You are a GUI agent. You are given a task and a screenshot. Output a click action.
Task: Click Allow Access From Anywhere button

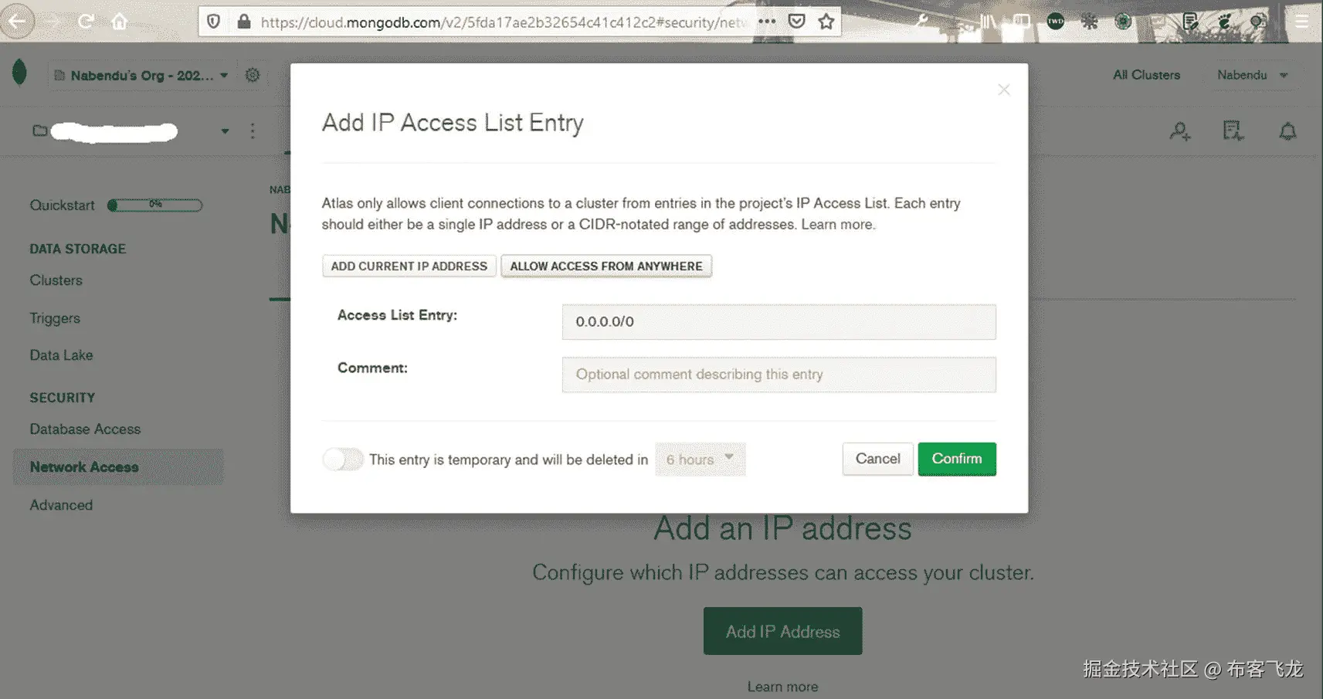coord(606,266)
